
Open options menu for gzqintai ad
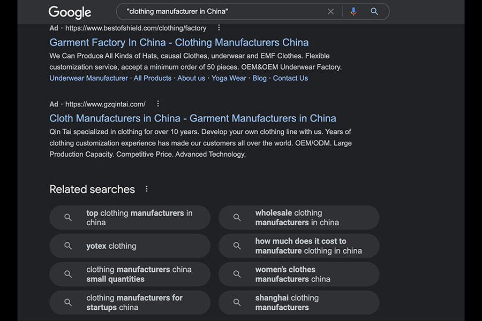157,104
